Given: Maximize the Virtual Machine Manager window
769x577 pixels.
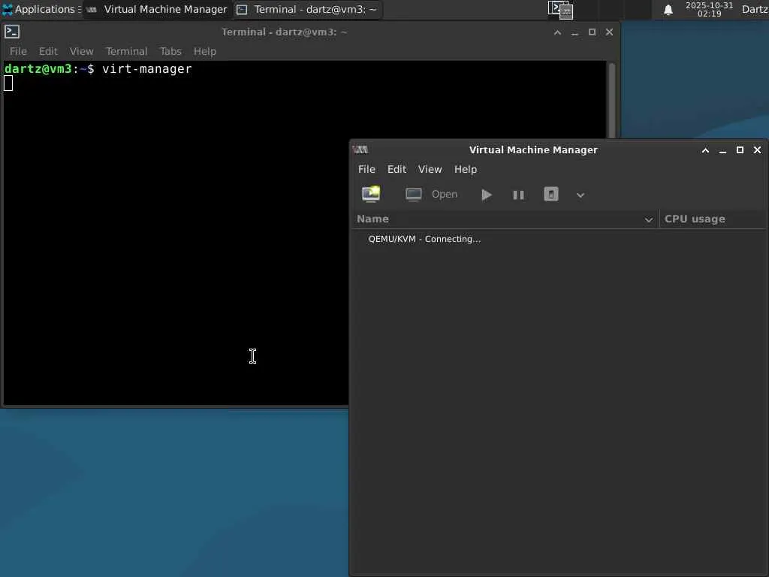Looking at the screenshot, I should pyautogui.click(x=740, y=150).
